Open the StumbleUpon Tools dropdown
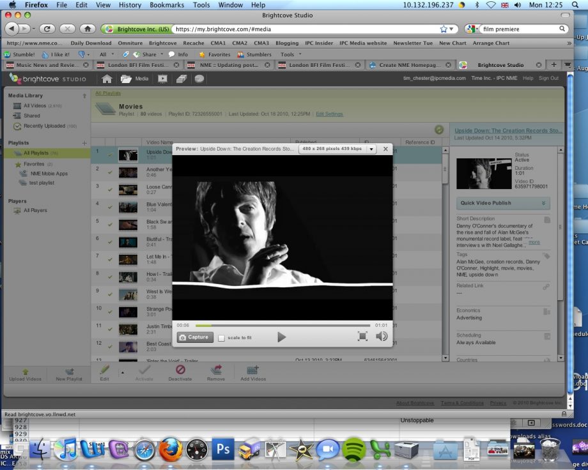 pyautogui.click(x=291, y=54)
